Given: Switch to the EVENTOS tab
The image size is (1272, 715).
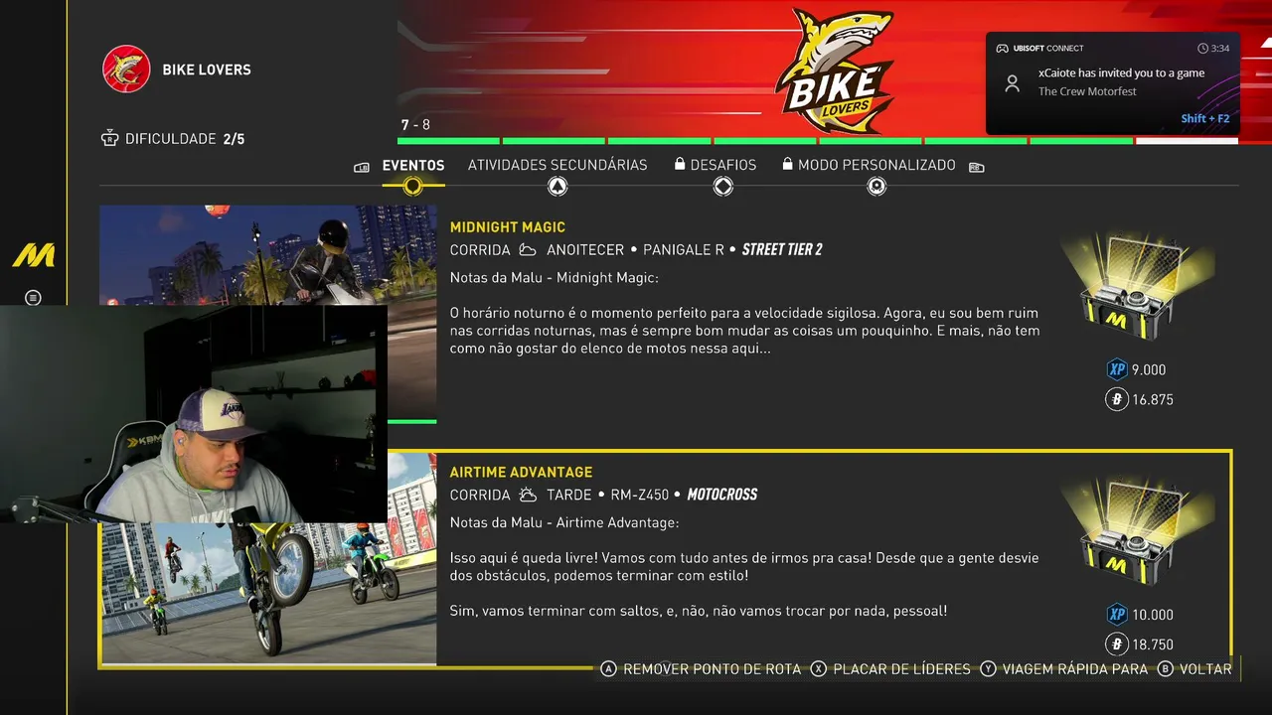Looking at the screenshot, I should click(413, 165).
